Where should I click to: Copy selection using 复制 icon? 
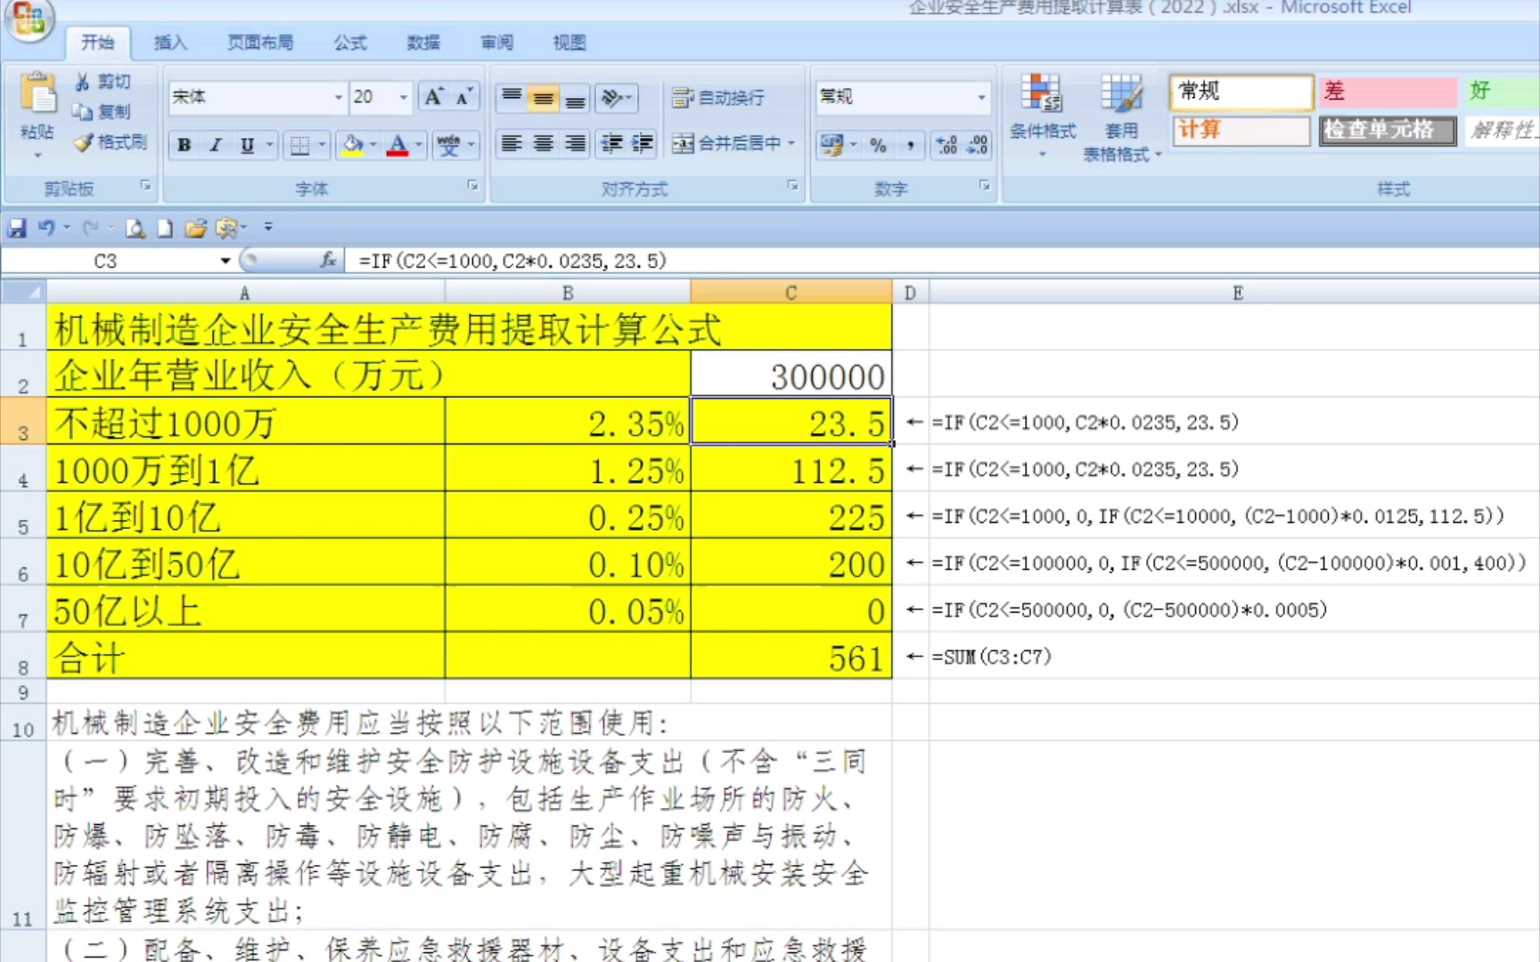click(x=83, y=111)
